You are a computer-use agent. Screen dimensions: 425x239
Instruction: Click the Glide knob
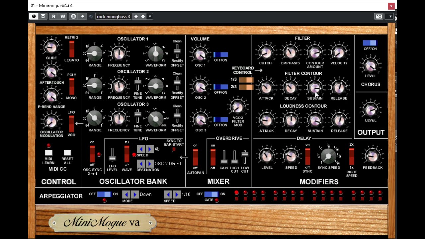[51, 47]
